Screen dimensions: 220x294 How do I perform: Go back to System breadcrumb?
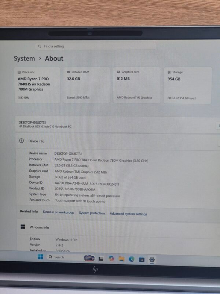point(24,58)
